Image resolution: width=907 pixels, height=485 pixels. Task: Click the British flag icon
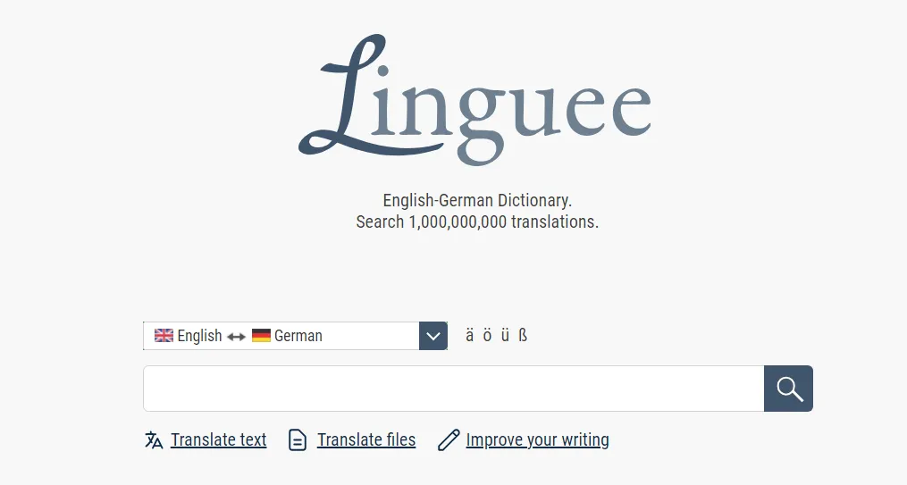(164, 336)
